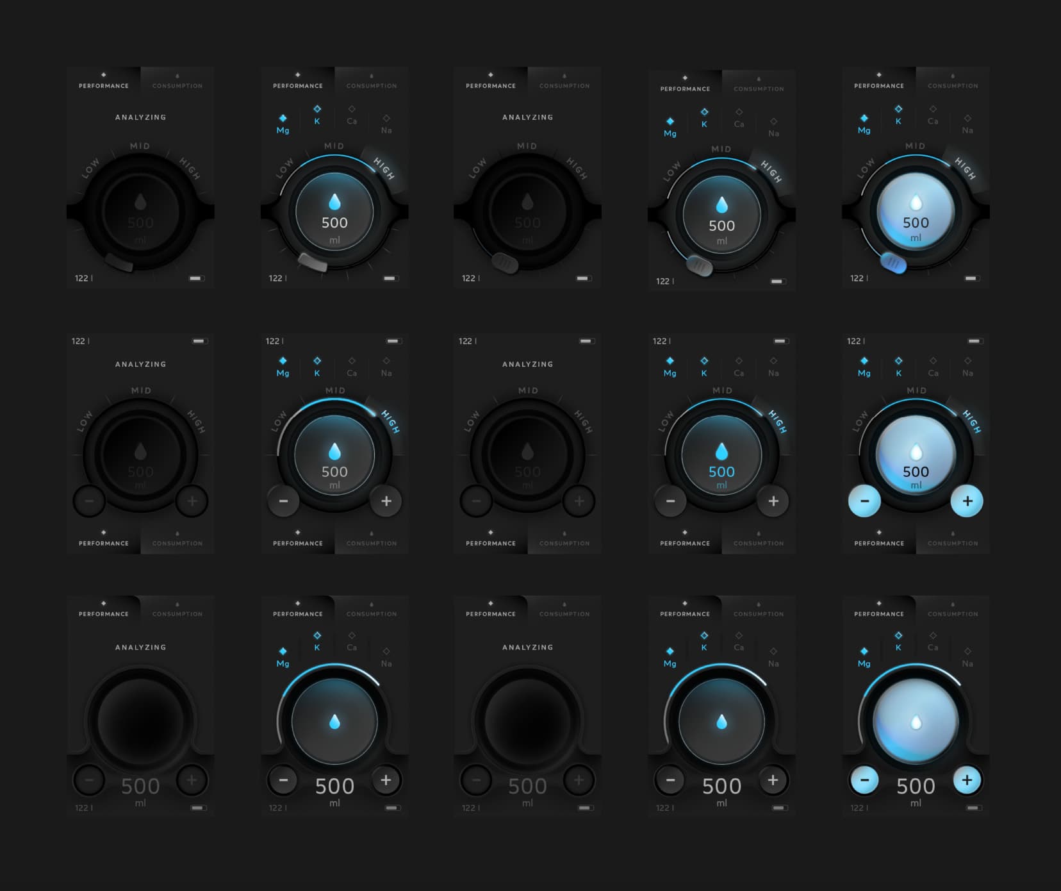Click the blue diamond above Mg in the top-right panel

click(x=864, y=118)
